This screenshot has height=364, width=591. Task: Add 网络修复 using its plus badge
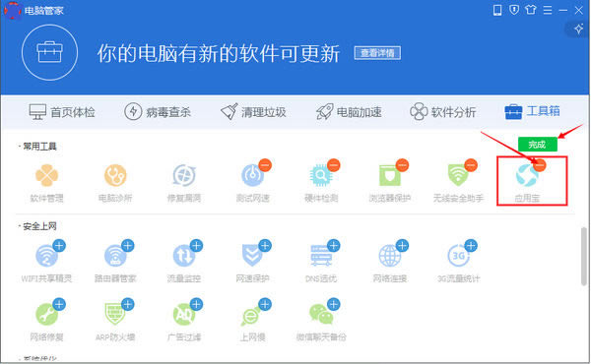pyautogui.click(x=59, y=304)
